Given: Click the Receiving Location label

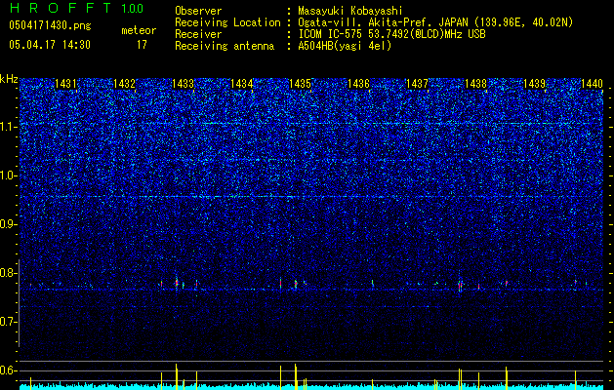Looking at the screenshot, I should [x=227, y=22].
